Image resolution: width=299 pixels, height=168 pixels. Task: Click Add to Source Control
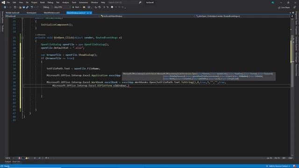(x=278, y=166)
